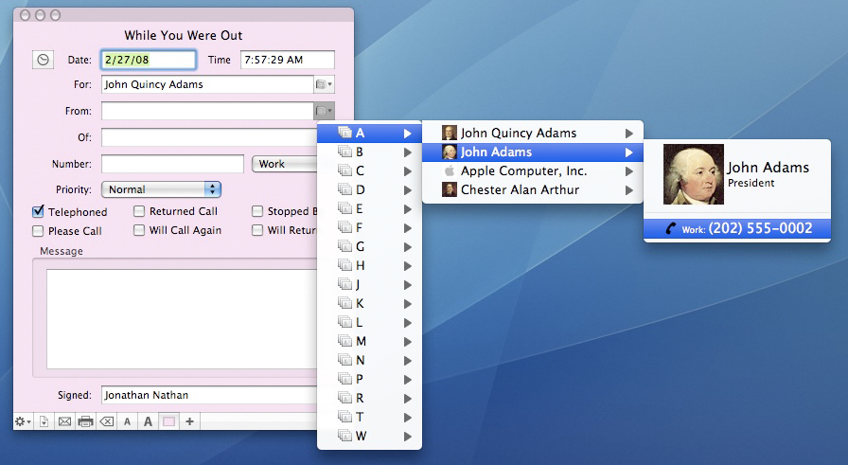
Task: Uncheck the Telephoned checkbox
Action: coord(39,212)
